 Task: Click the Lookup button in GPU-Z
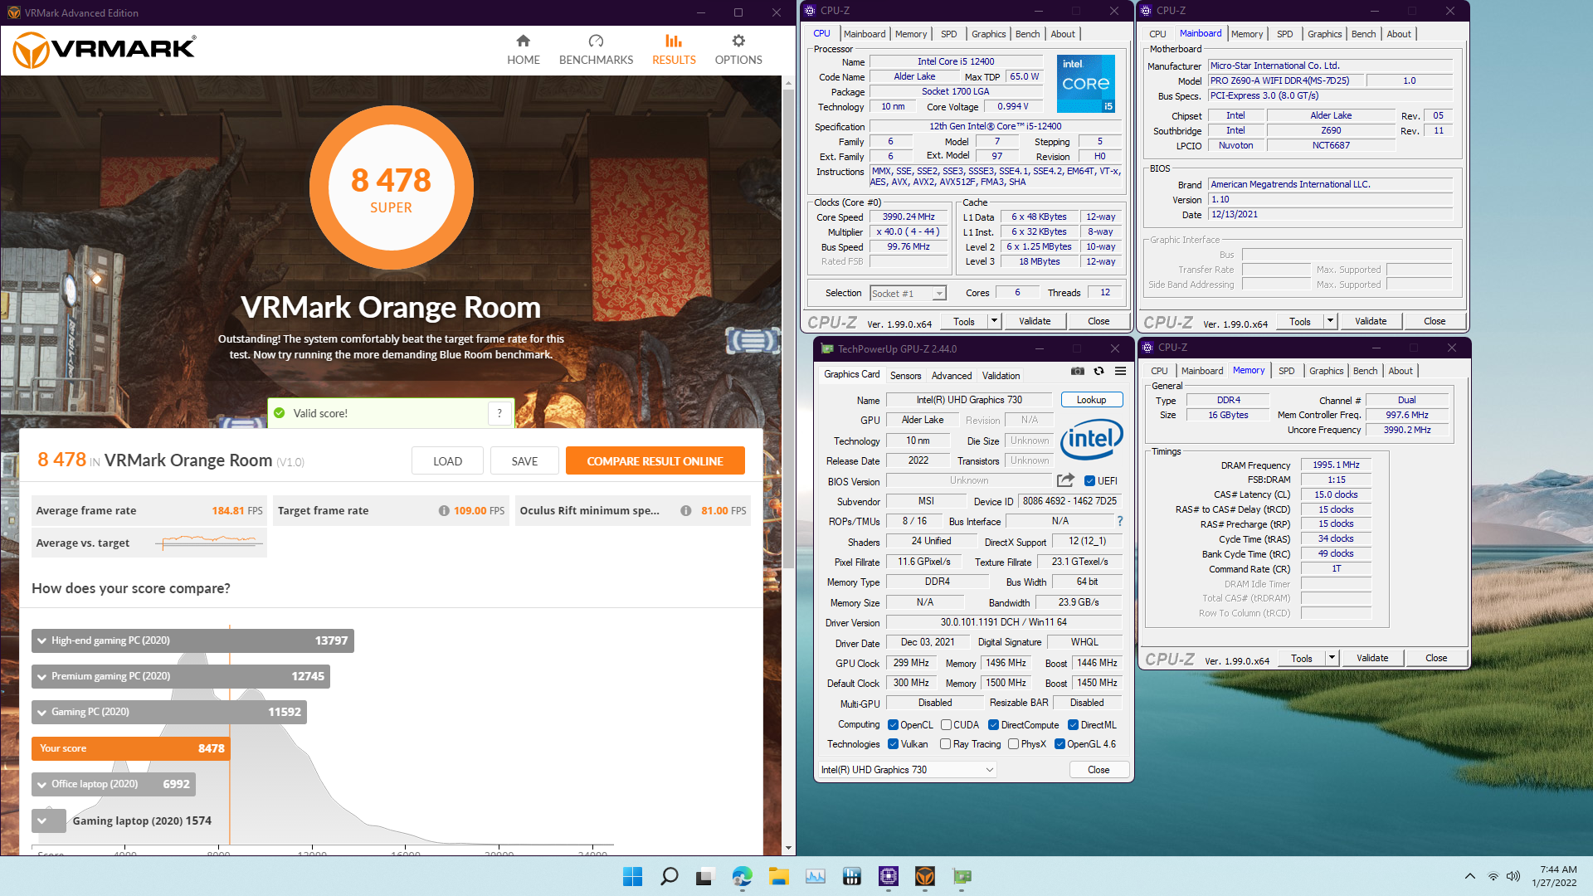pos(1091,400)
